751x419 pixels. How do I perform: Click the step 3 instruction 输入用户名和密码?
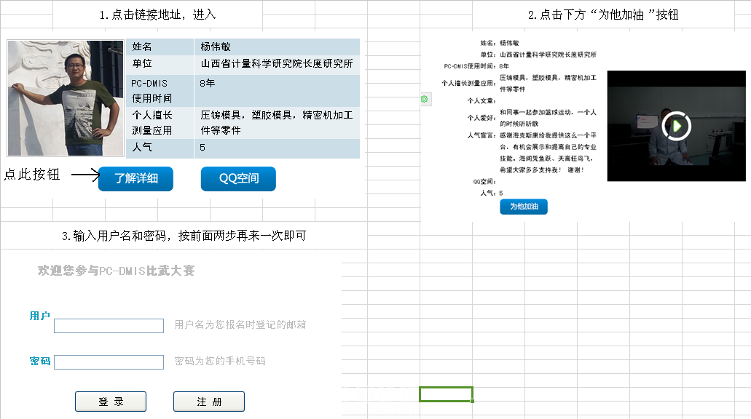(x=184, y=236)
